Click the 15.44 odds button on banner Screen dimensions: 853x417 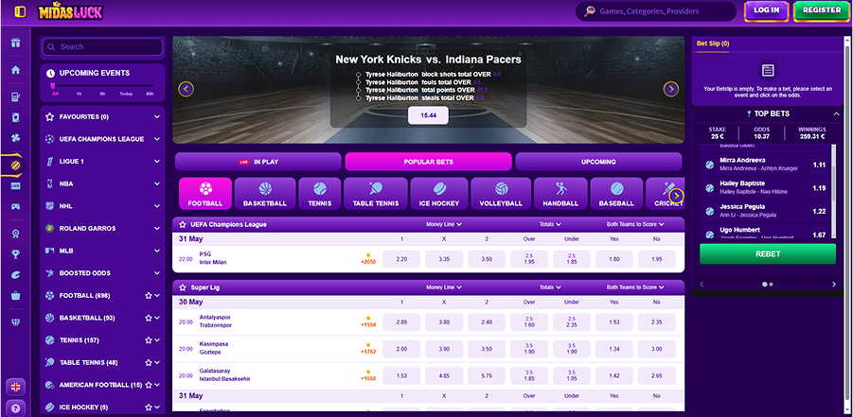pyautogui.click(x=428, y=115)
